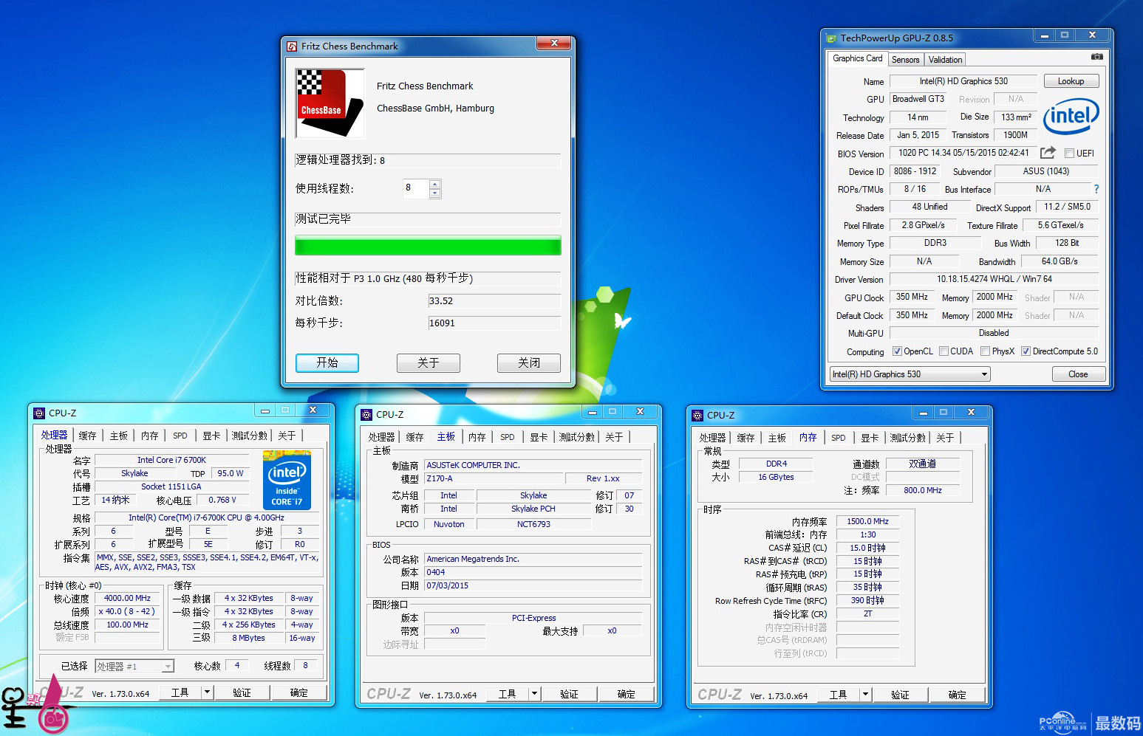Toggle the PhysX checkbox
Viewport: 1143px width, 736px height.
pyautogui.click(x=985, y=351)
